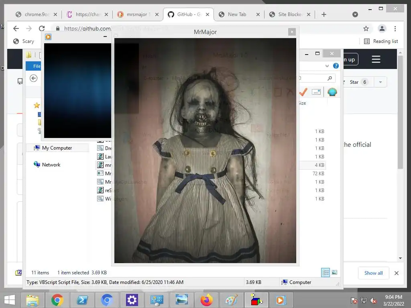Screen dimensions: 411x308
Task: Close Chrome downloads bar
Action: click(x=396, y=273)
